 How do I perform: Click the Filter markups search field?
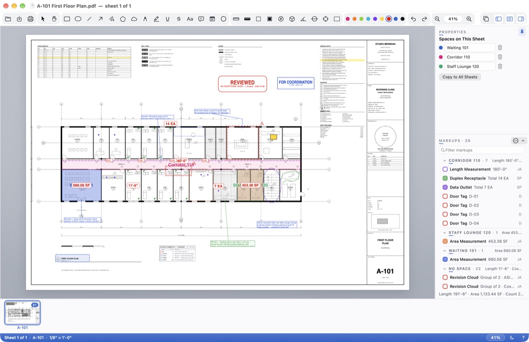(x=482, y=150)
